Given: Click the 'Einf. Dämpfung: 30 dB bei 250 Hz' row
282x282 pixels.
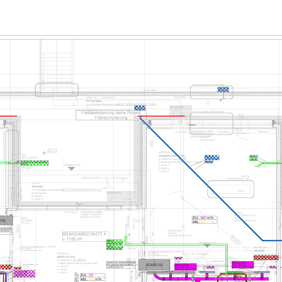Looking at the screenshot, I should click(121, 265).
